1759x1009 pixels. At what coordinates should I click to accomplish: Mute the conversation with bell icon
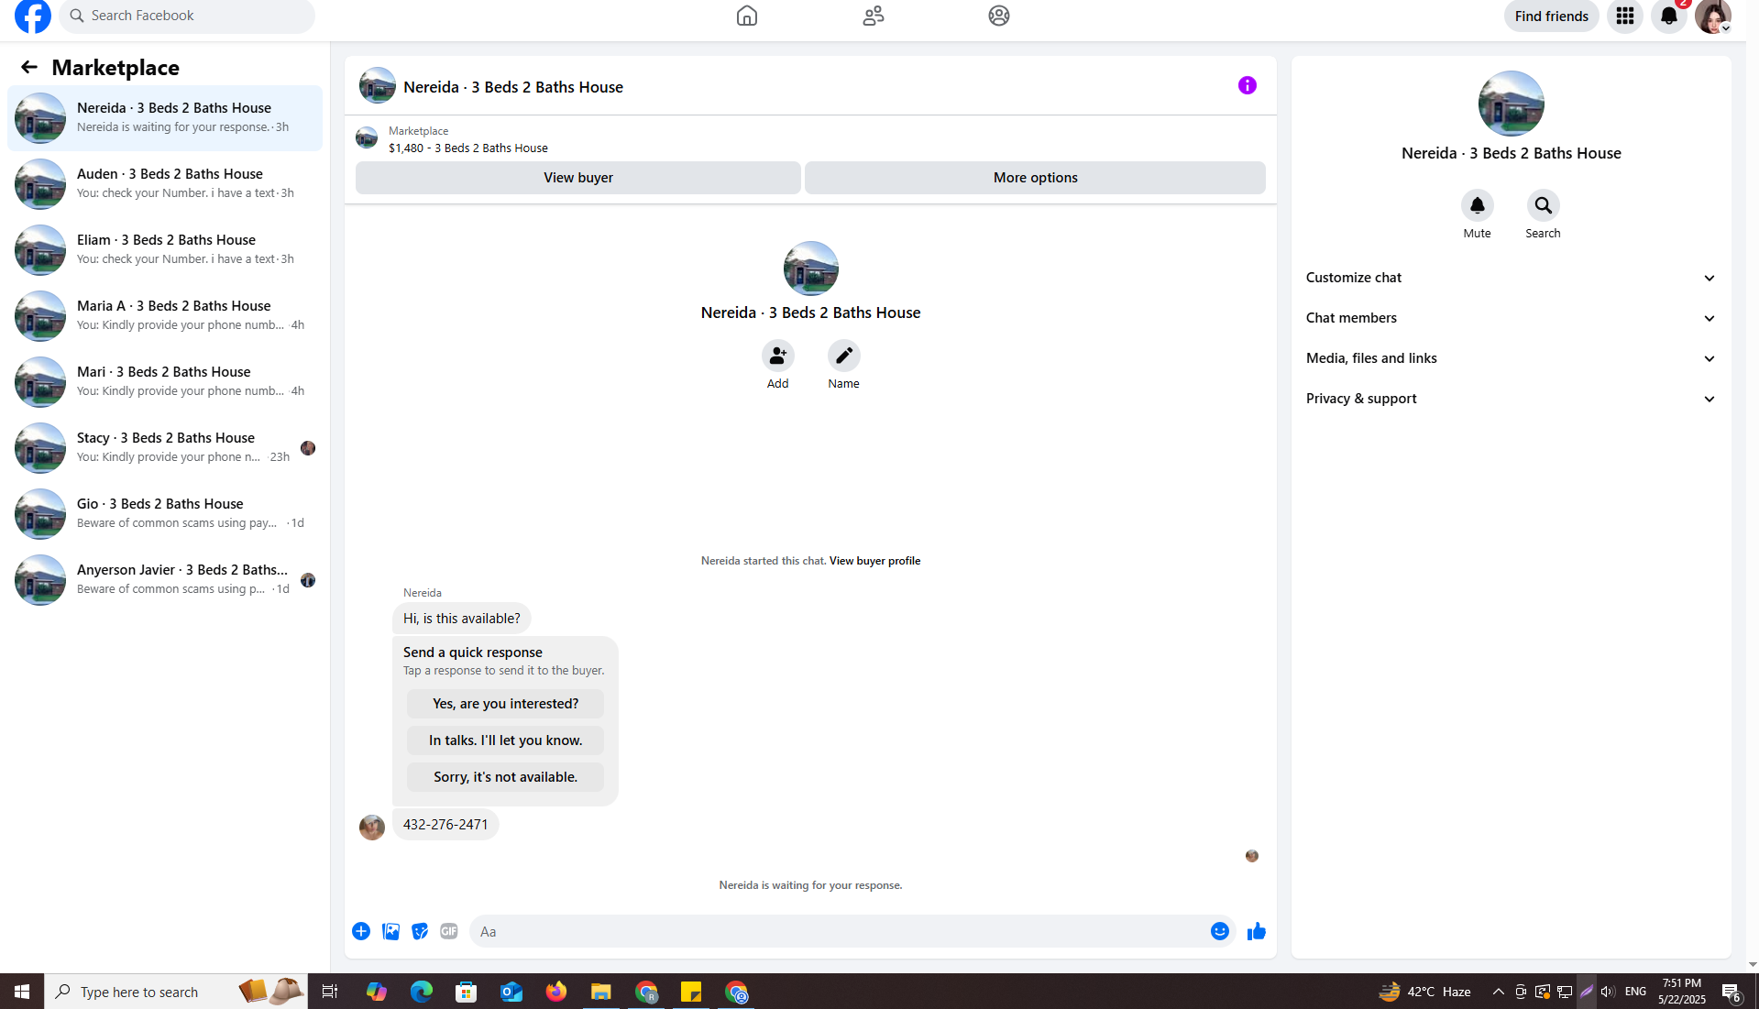point(1478,205)
